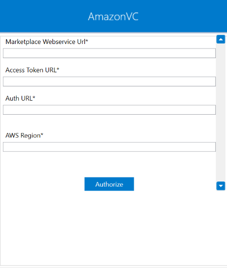Select the Auth URL input field
Screen dimensions: 227x268
[x=109, y=110]
